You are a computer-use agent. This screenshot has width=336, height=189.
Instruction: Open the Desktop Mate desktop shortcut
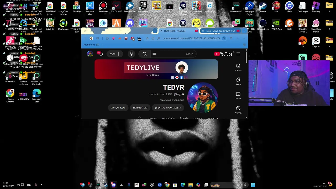click(x=90, y=8)
